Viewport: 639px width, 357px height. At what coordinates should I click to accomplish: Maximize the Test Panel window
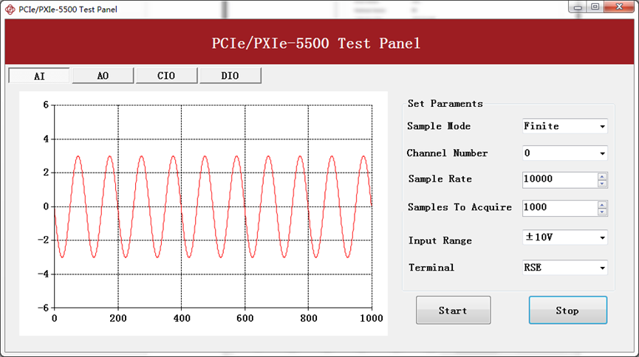(595, 7)
